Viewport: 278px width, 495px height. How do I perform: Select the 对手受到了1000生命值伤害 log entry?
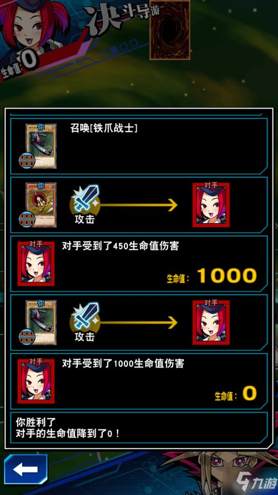pos(139,381)
